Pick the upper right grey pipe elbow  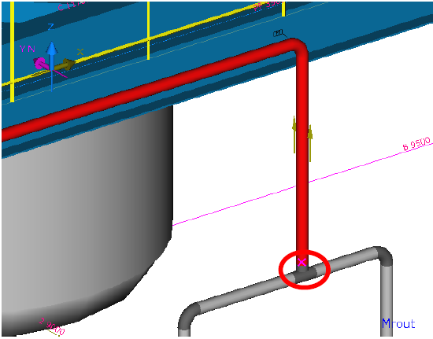(x=383, y=255)
